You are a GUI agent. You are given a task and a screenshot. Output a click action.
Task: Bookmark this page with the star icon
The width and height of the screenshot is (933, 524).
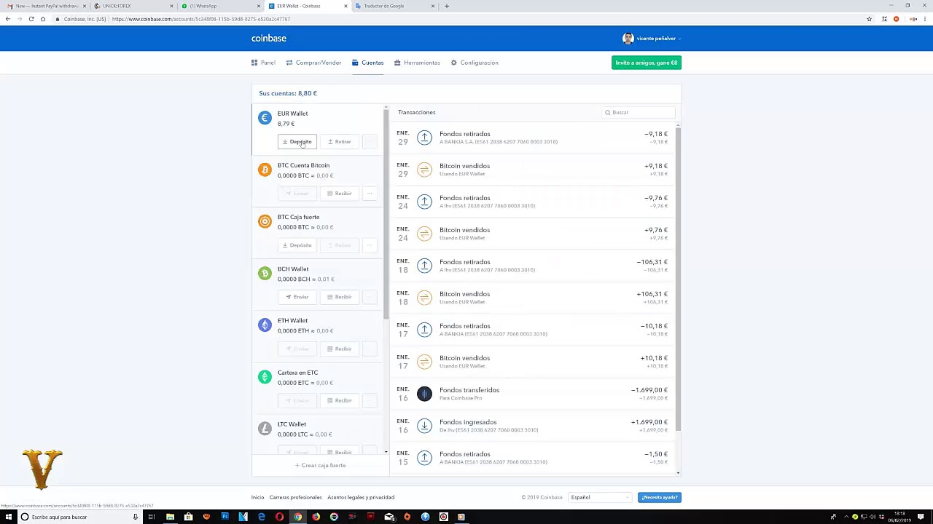click(869, 19)
